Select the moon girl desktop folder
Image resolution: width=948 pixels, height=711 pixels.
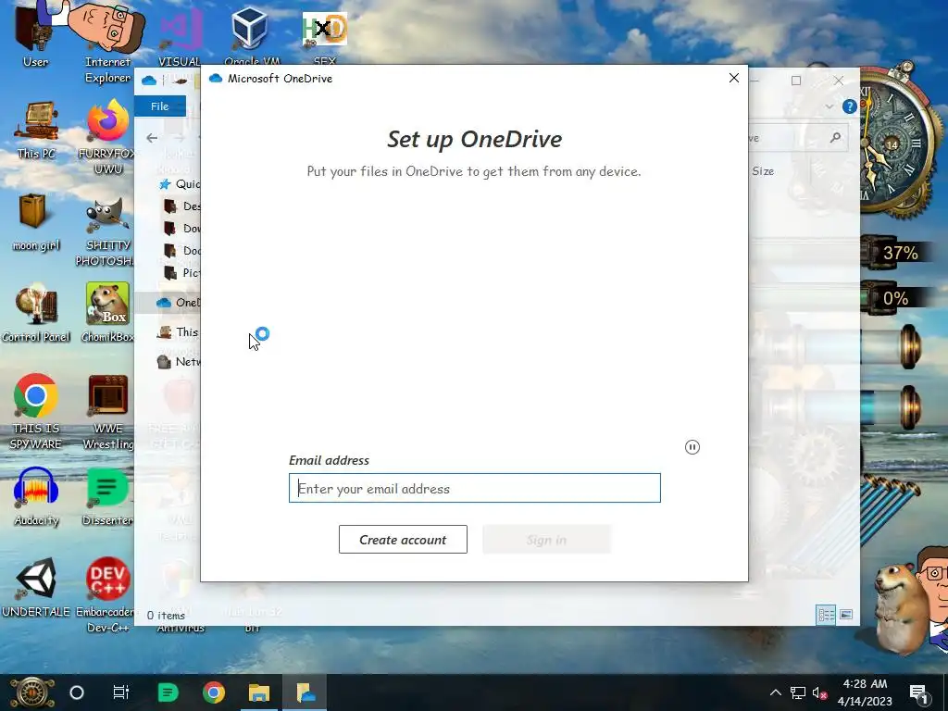(x=36, y=222)
